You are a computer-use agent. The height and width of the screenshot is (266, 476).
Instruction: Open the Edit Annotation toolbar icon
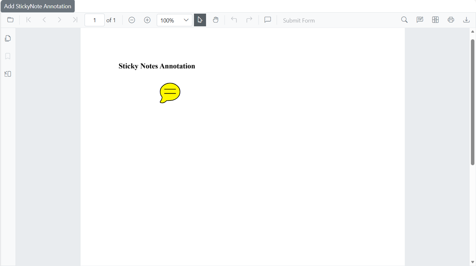420,20
